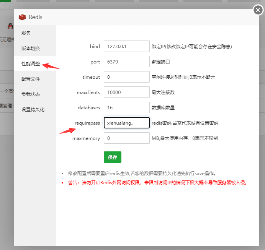Click the green tab in background top bar

[5, 1]
